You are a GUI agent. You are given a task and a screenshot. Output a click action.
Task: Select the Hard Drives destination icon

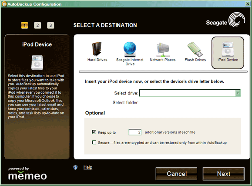pyautogui.click(x=97, y=49)
